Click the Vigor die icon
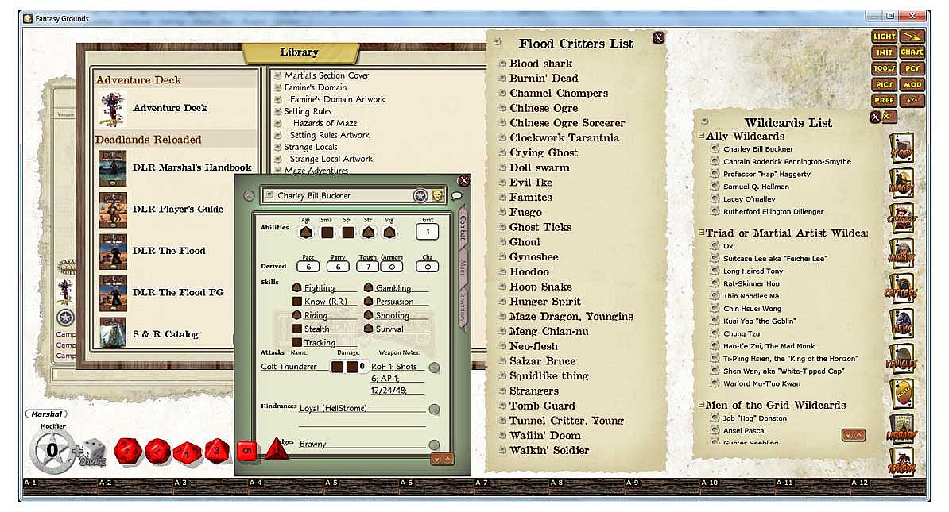Viewport: 949px width, 512px height. pos(389,232)
